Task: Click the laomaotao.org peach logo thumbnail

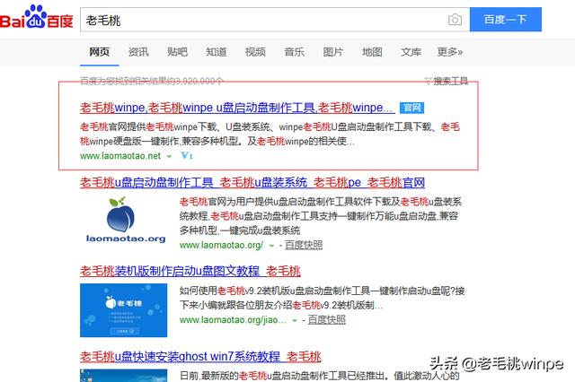Action: [125, 220]
